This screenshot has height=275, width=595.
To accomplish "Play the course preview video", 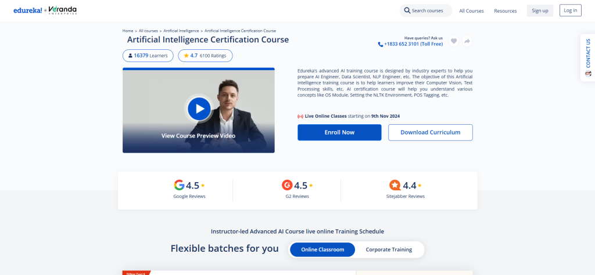I will click(x=199, y=108).
